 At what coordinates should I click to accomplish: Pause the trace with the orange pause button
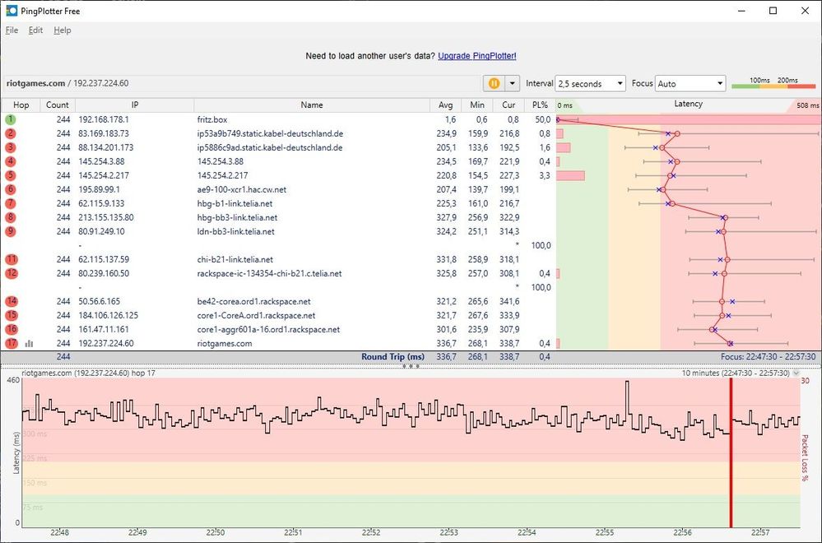[494, 83]
